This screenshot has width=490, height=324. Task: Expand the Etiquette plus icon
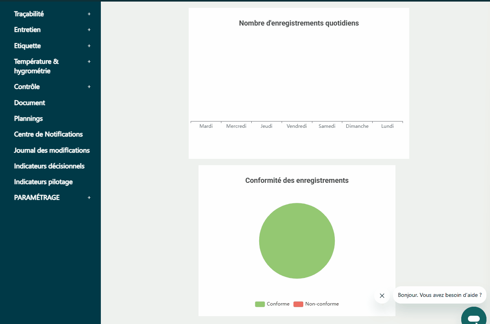[89, 46]
